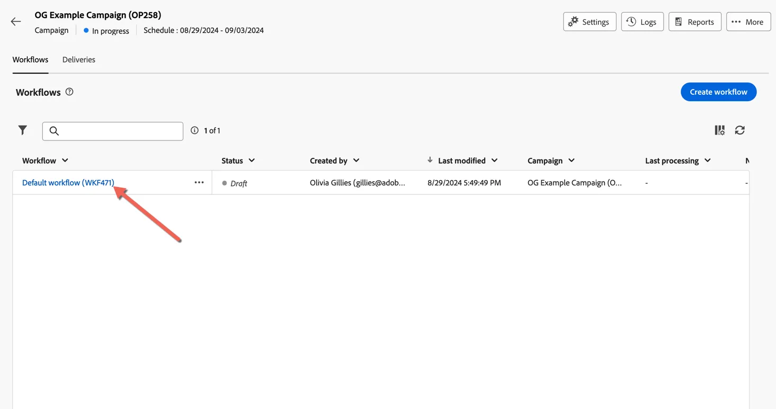The width and height of the screenshot is (776, 409).
Task: Open the column configuration icon
Action: (x=719, y=130)
